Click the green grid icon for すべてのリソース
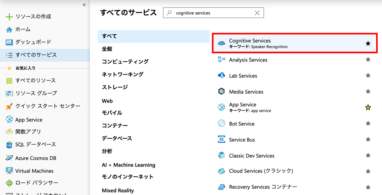Screen dimensions: 382x195 [x=9, y=81]
